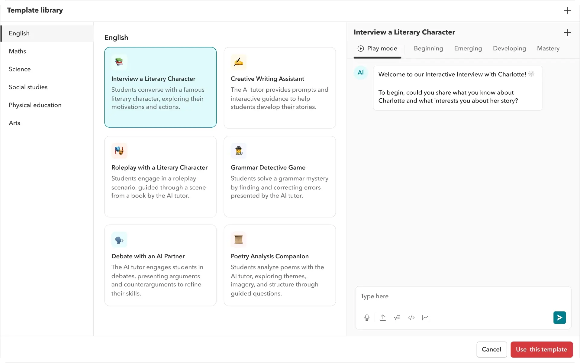Select the Beginning level tab
Screen dimensions: 580x363
pyautogui.click(x=428, y=48)
